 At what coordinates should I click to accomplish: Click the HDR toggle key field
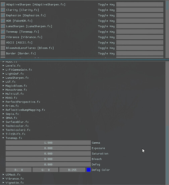[x=140, y=21]
